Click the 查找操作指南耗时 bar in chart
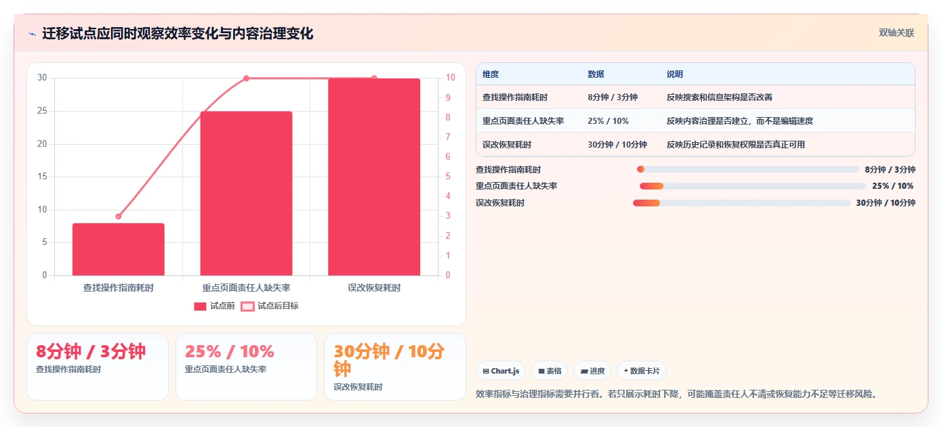This screenshot has height=427, width=942. click(119, 249)
